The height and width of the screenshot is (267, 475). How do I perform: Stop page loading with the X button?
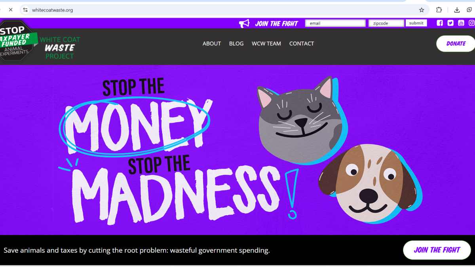point(11,9)
